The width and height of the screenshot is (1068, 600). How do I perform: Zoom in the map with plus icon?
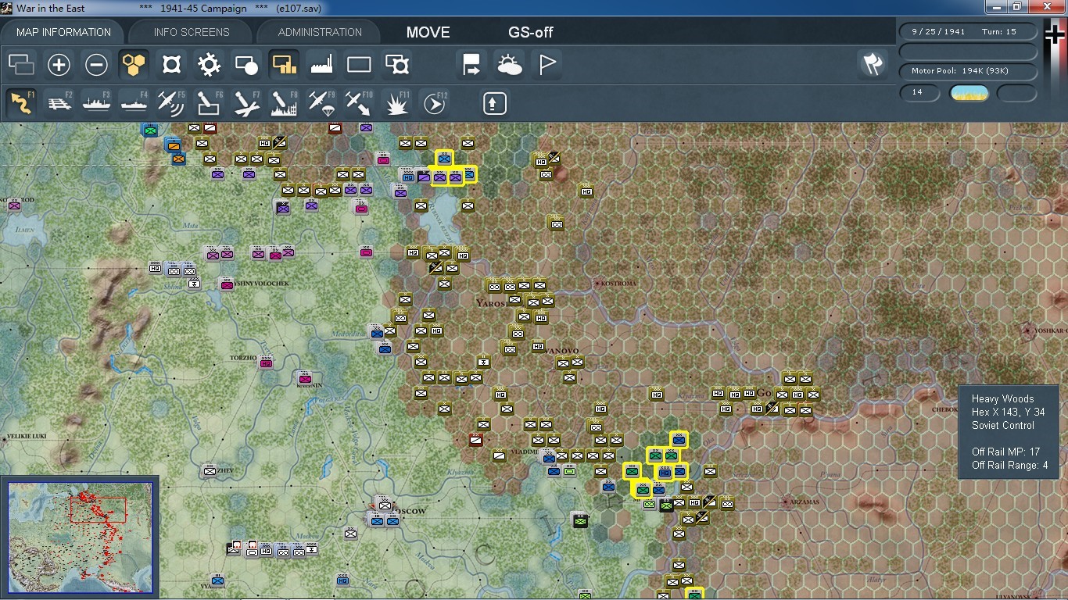(59, 64)
